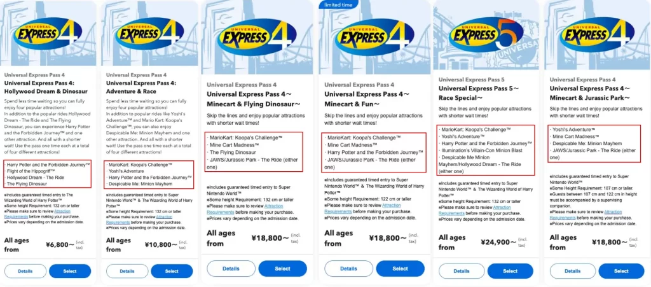Select the Hollywood Dream & Dinosaur pass
The height and width of the screenshot is (287, 651).
point(71,271)
